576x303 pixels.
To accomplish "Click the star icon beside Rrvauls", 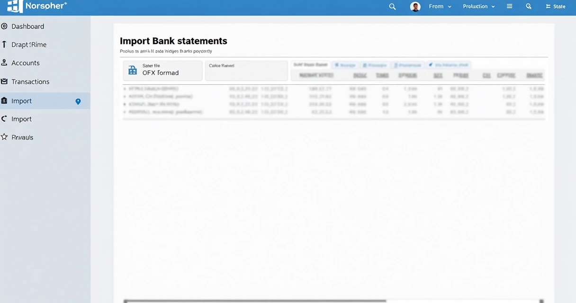I will click(4, 137).
